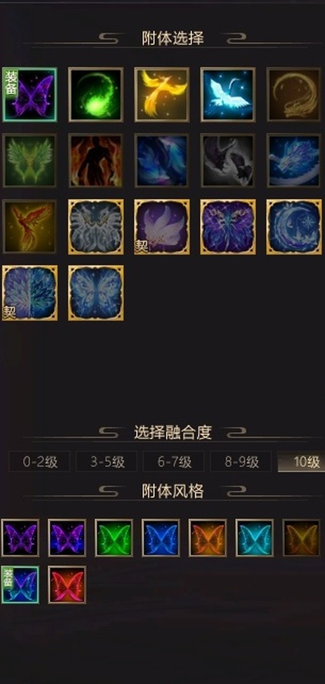Select the 3-5级 fusion level
Image resolution: width=325 pixels, height=684 pixels.
(107, 462)
